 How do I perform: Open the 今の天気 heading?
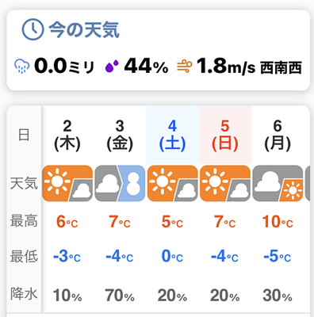(x=84, y=29)
